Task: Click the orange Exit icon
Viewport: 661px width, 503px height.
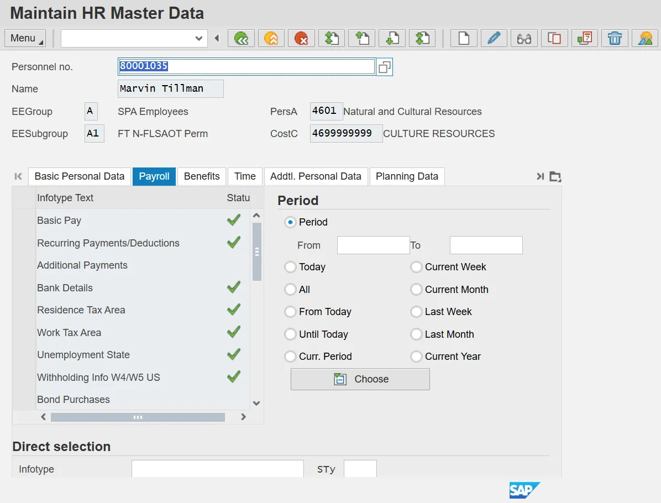Action: (x=271, y=38)
